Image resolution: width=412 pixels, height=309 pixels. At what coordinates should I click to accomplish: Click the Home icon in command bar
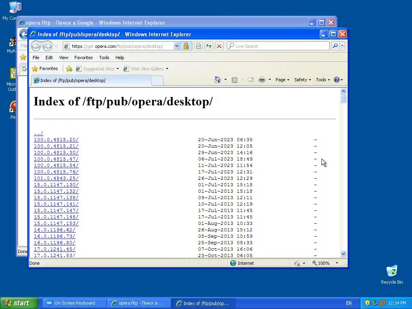click(218, 80)
